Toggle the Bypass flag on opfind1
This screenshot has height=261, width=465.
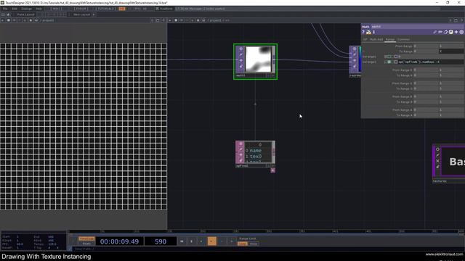click(x=240, y=154)
